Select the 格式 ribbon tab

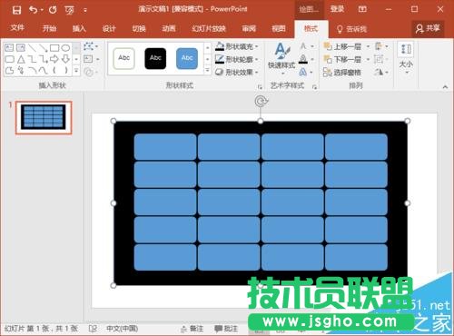pos(311,29)
